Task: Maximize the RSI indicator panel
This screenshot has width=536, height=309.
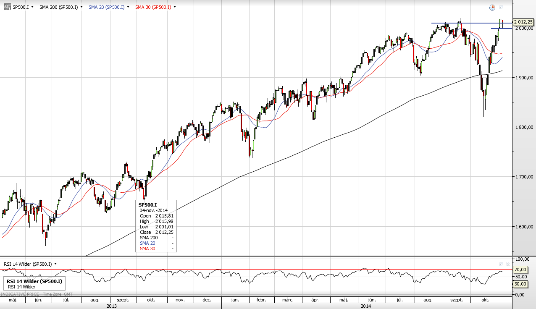Action: click(x=501, y=264)
